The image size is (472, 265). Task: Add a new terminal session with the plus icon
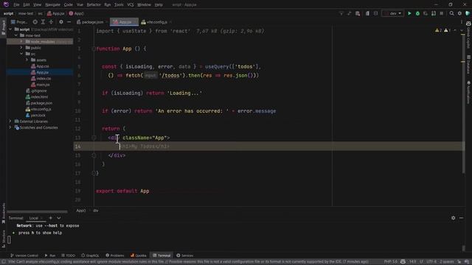point(51,218)
